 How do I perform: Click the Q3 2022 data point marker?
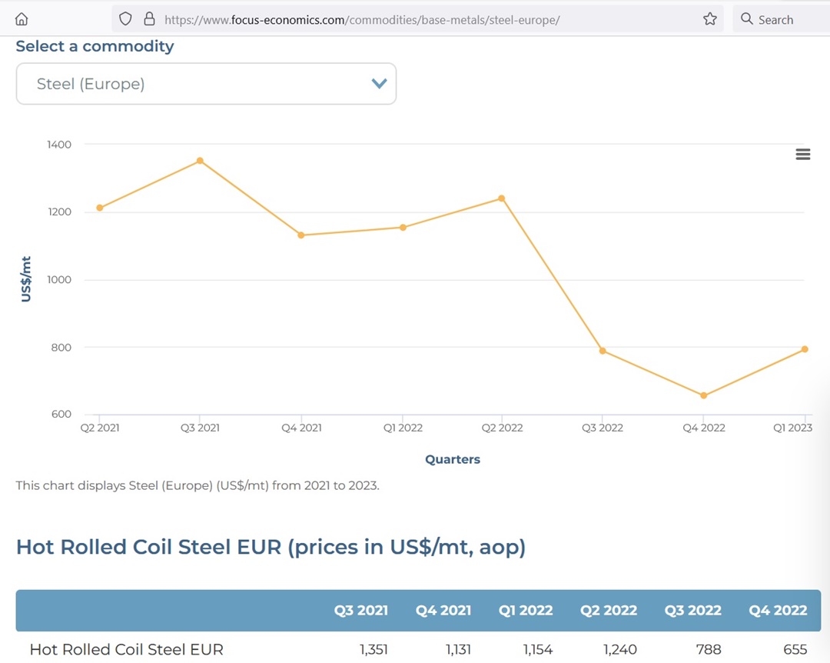tap(603, 351)
